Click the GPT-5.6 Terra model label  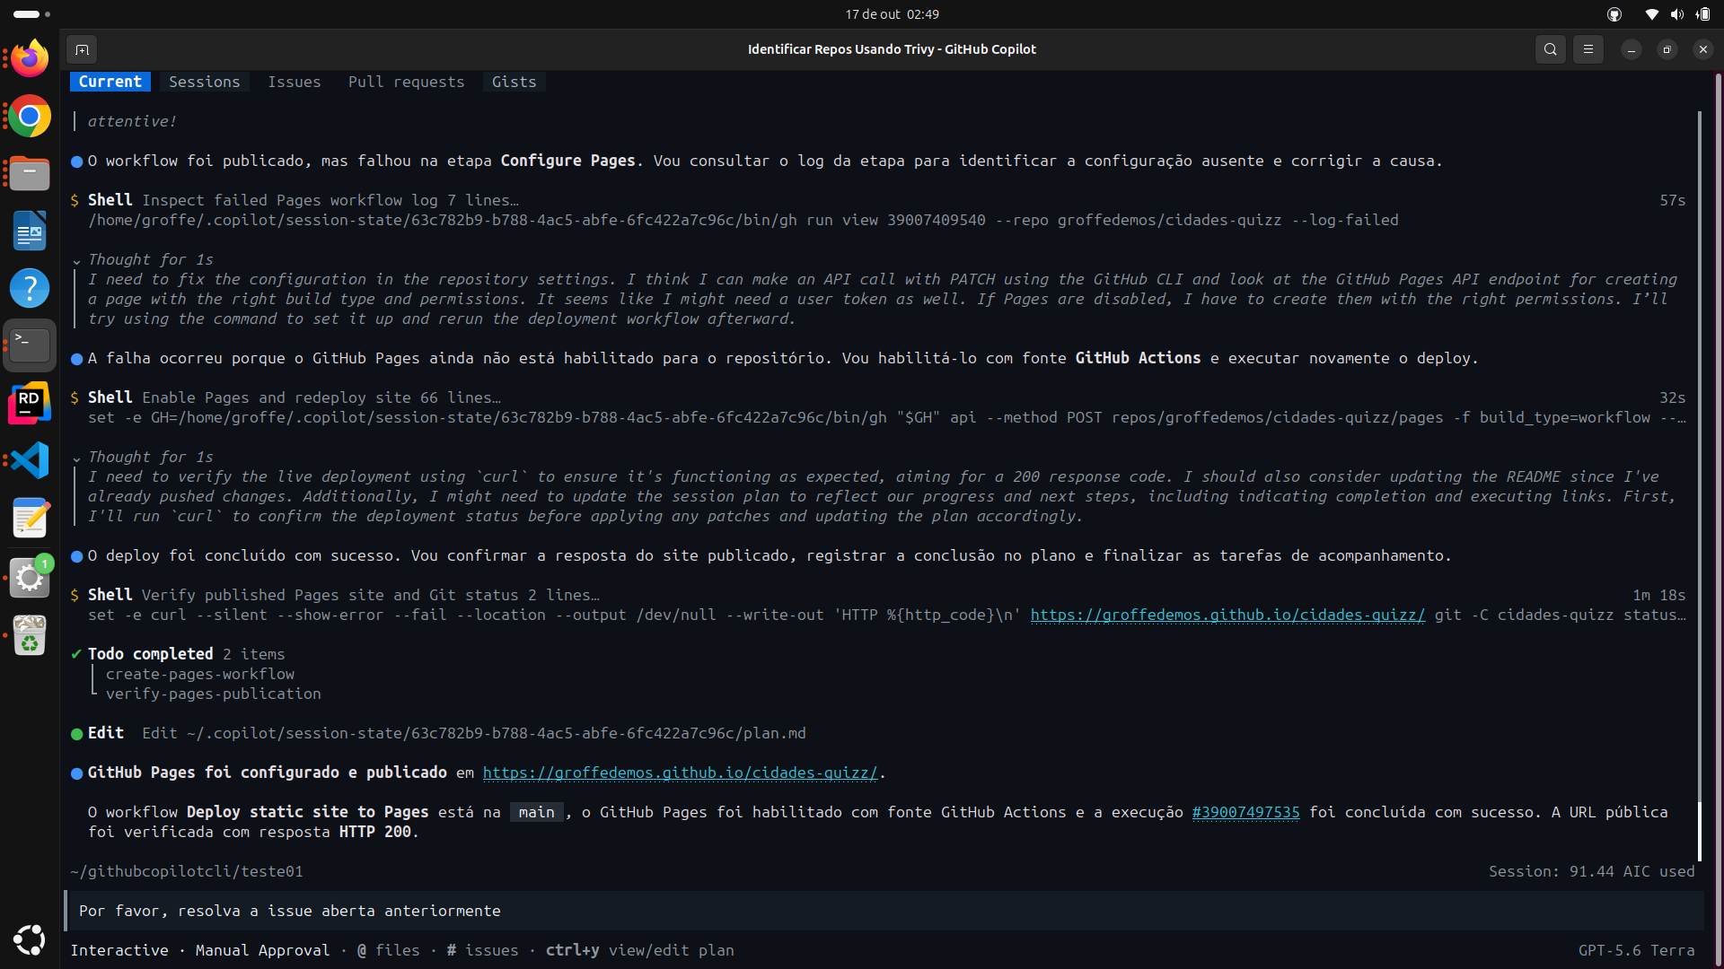click(x=1636, y=950)
